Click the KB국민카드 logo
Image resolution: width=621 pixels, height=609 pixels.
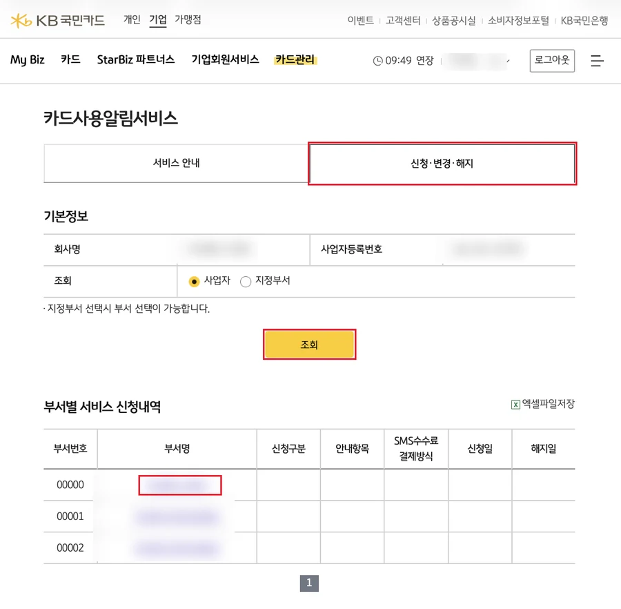[58, 21]
